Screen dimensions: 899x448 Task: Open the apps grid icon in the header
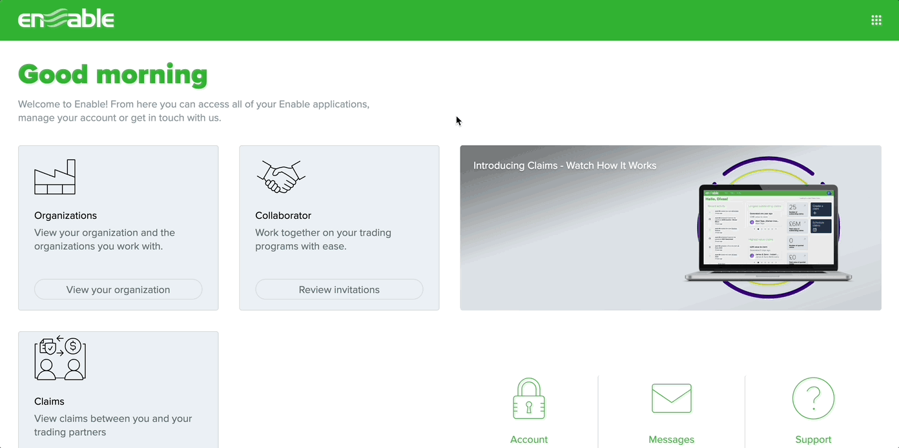[876, 20]
